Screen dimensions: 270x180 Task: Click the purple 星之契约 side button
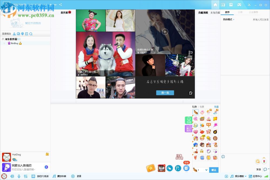(x=188, y=129)
